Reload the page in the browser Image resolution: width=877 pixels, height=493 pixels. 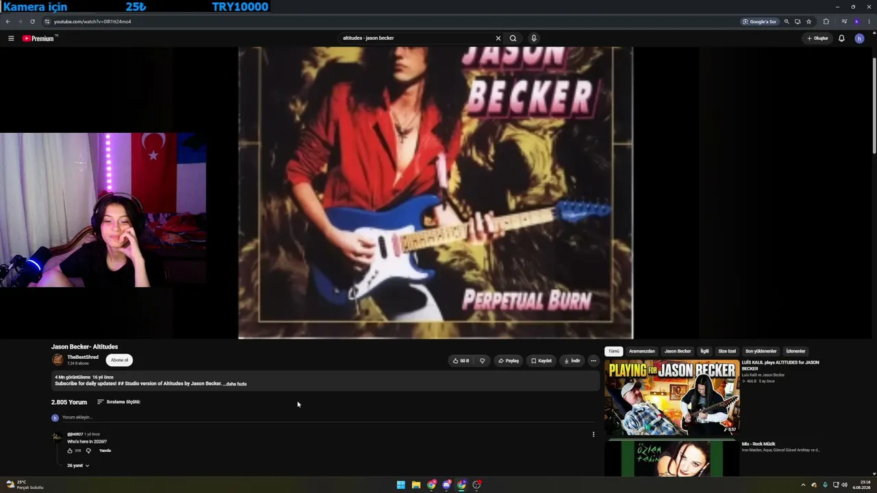32,21
